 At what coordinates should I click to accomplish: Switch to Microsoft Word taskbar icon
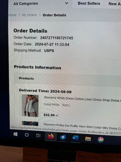(x=75, y=138)
